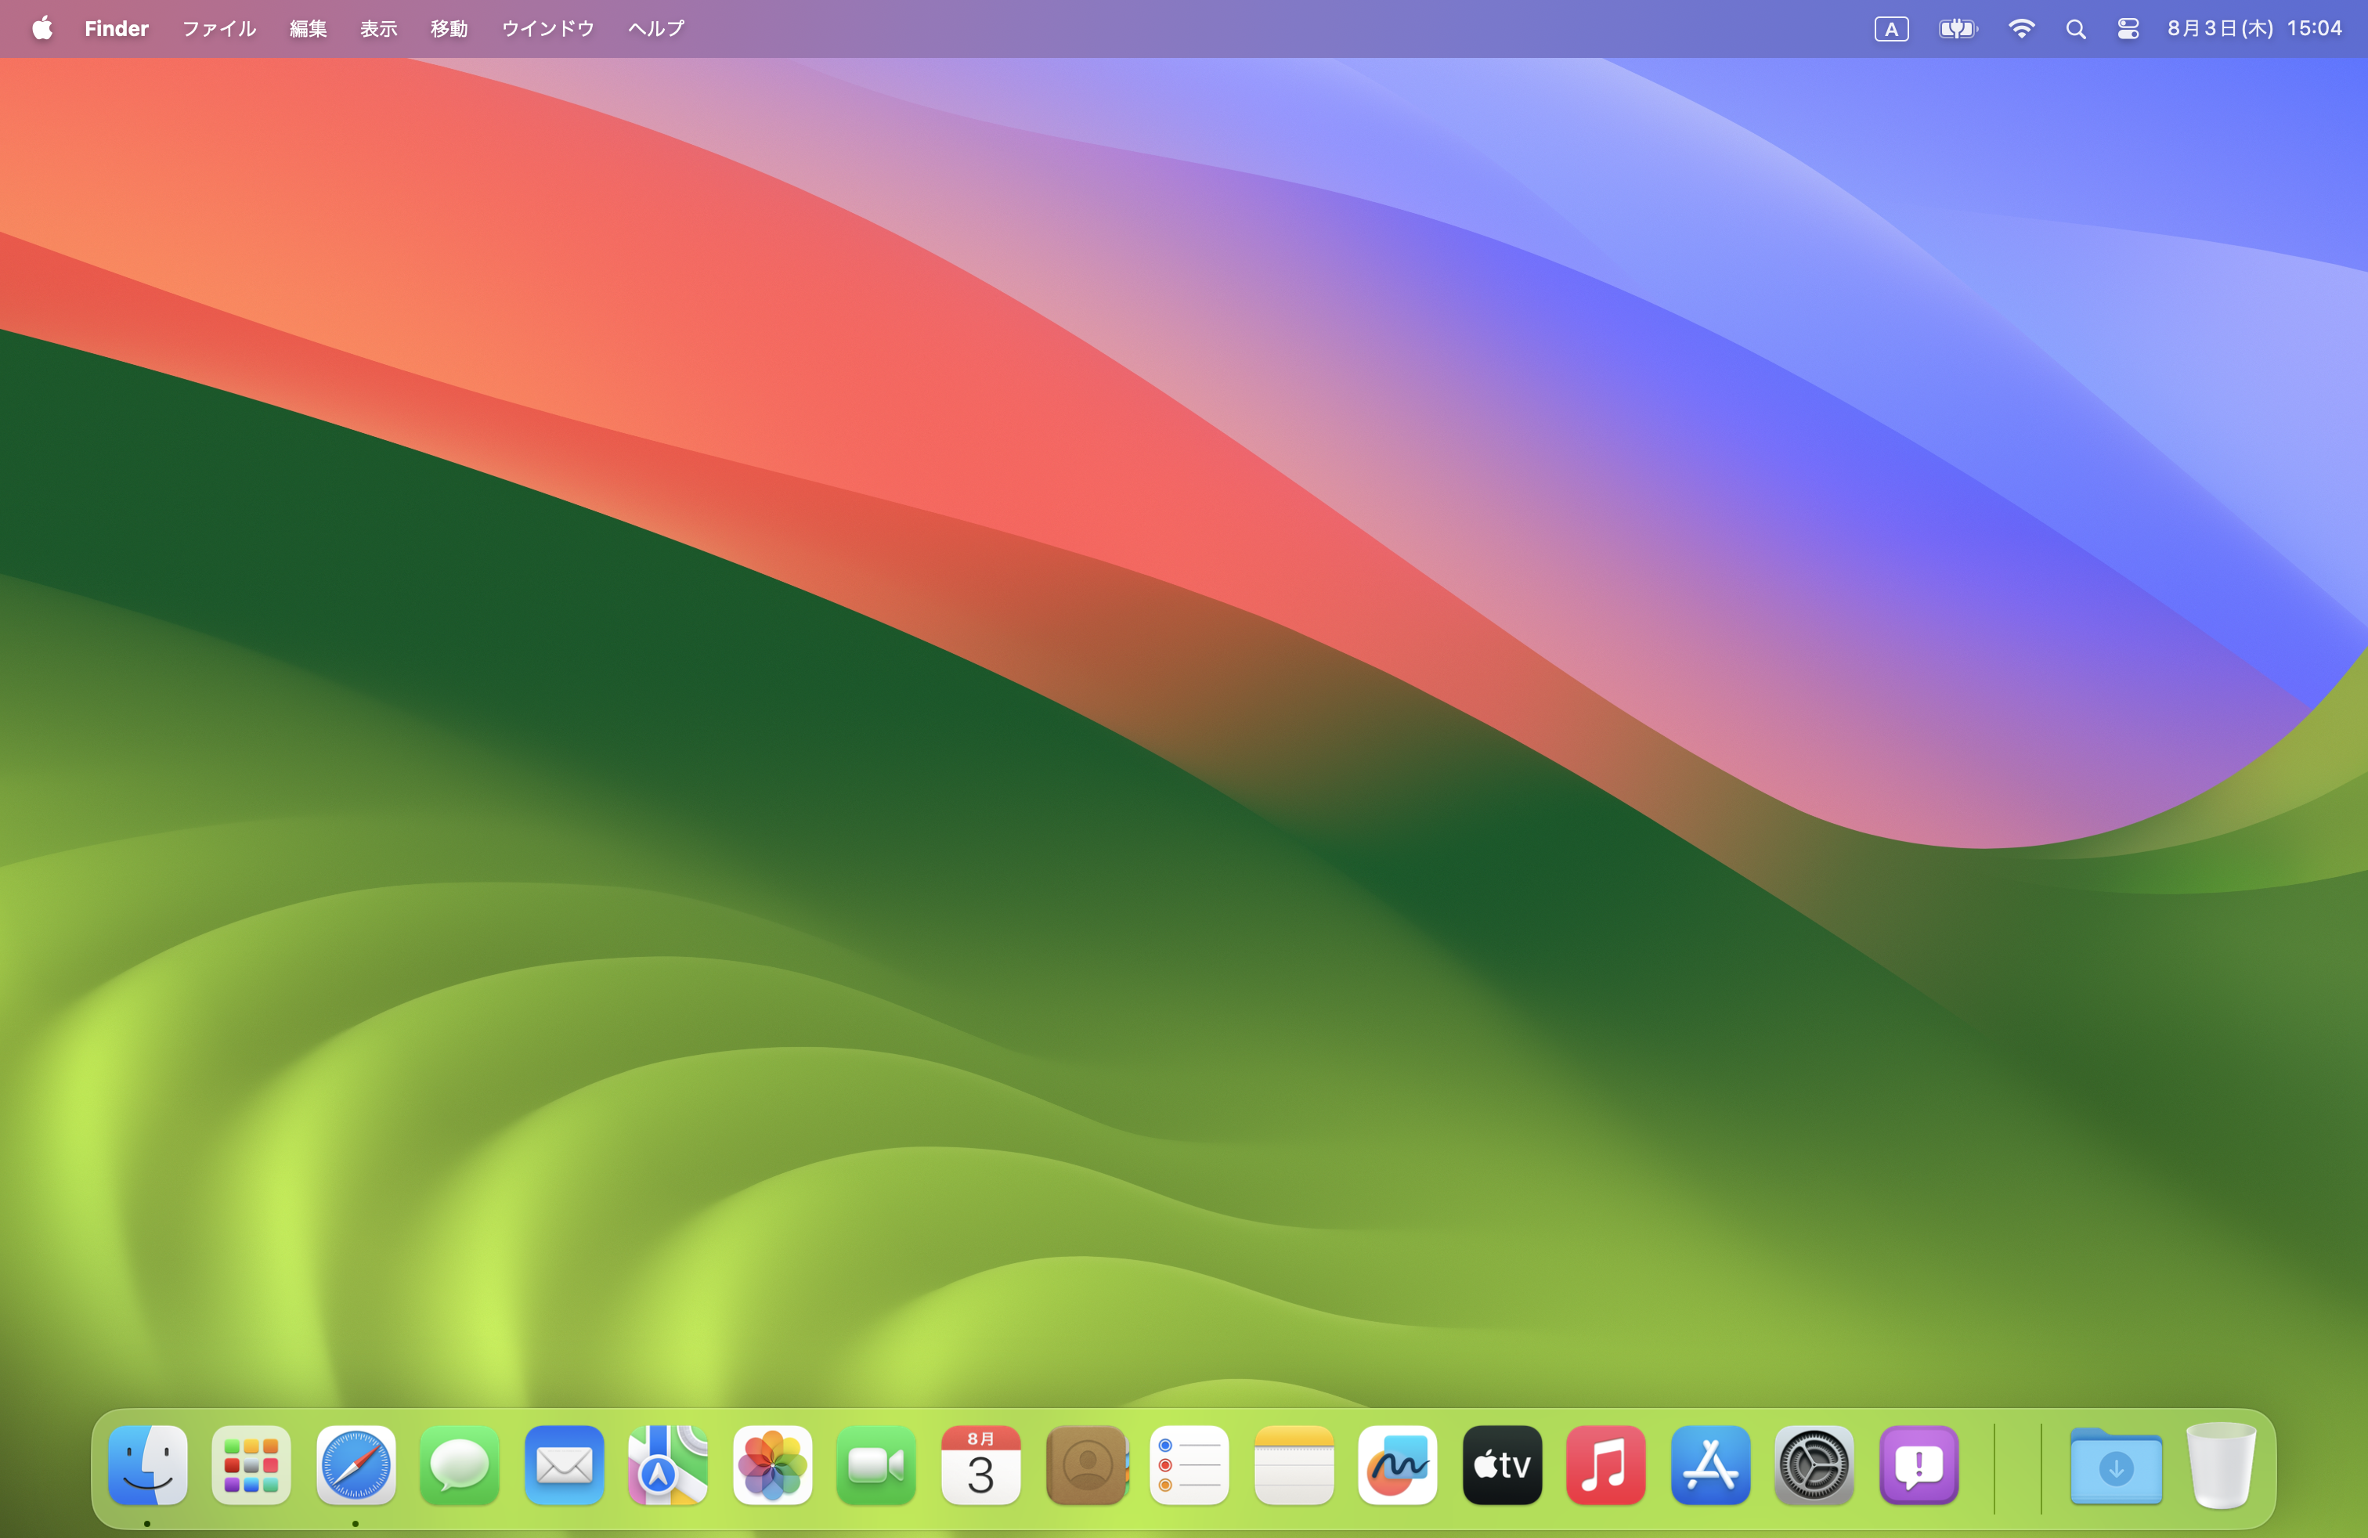Launch the Photos app
2368x1538 pixels.
(x=772, y=1465)
